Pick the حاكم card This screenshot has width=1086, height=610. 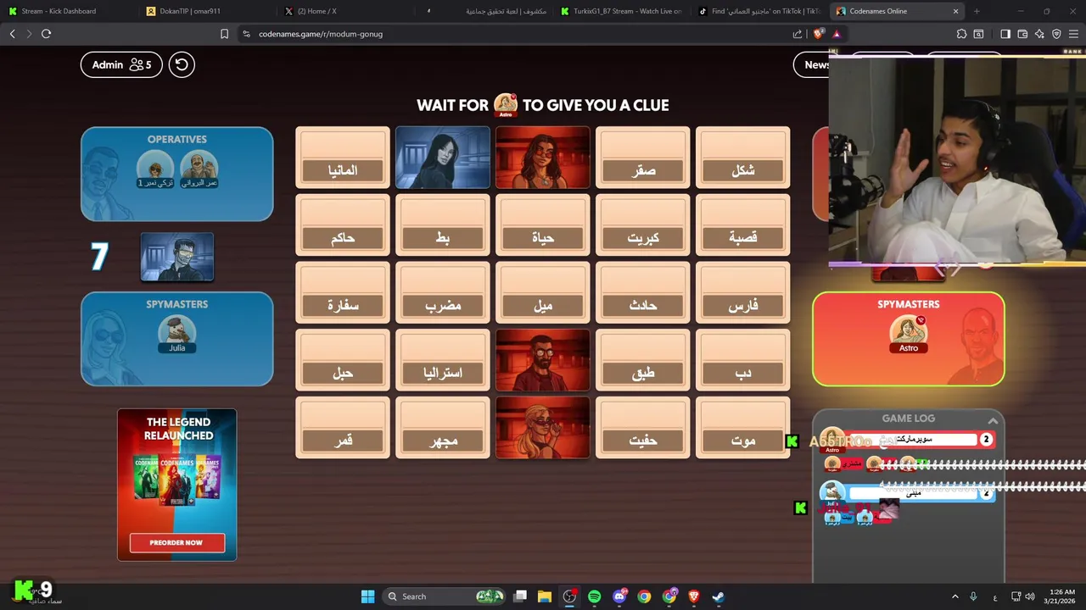[343, 225]
